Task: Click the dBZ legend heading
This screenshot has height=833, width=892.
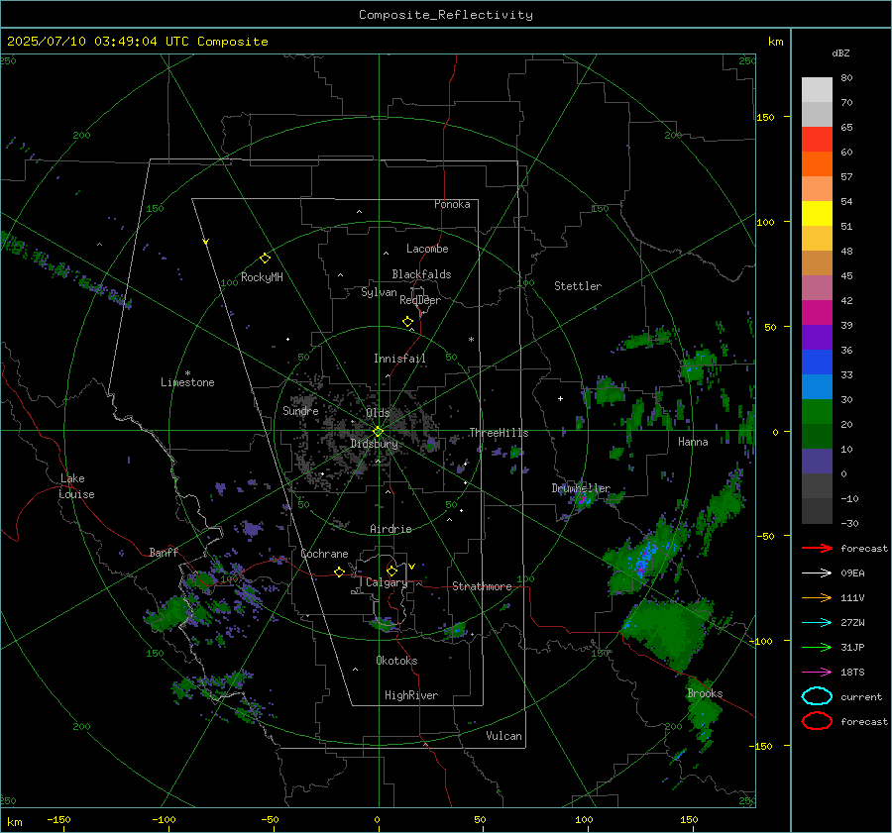Action: click(x=840, y=53)
